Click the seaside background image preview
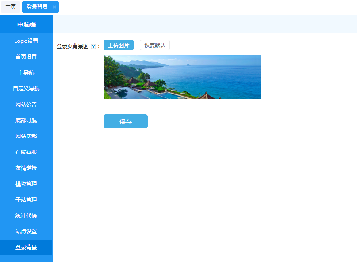The image size is (357, 262). click(182, 77)
